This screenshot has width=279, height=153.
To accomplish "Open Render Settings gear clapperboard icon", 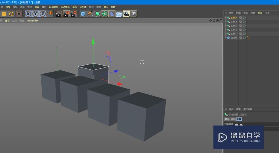I will click(74, 14).
